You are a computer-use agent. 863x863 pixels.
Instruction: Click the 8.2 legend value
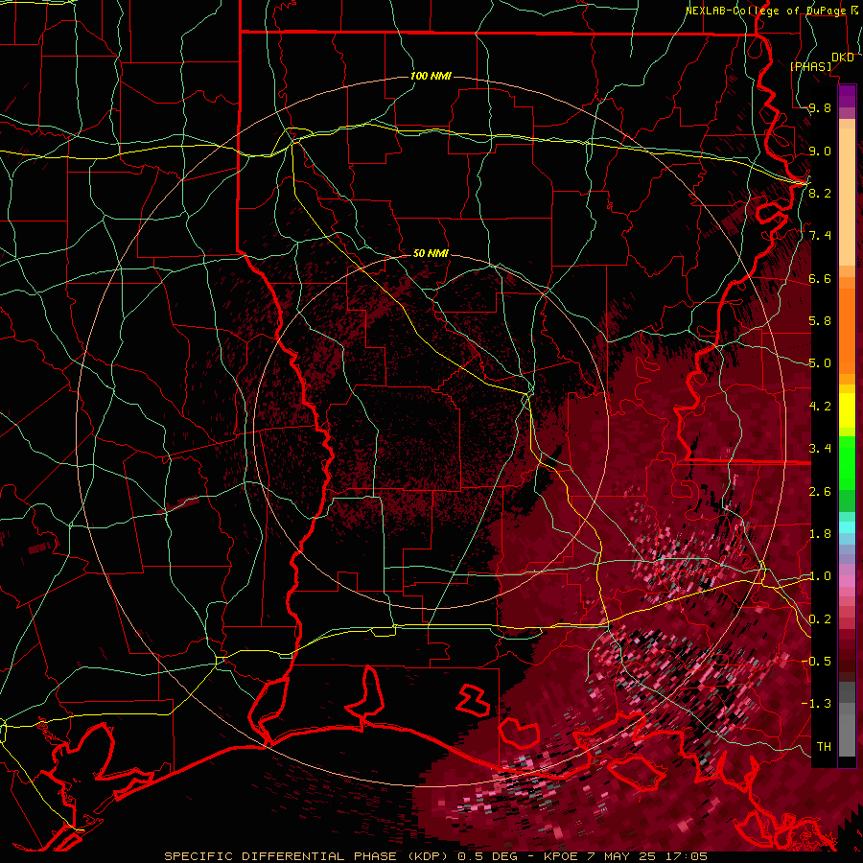tap(820, 193)
